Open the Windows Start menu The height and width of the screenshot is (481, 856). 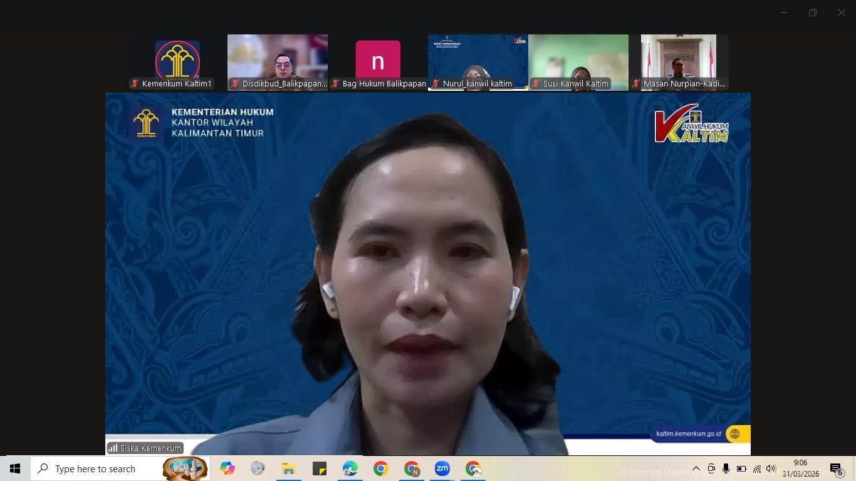click(x=15, y=468)
